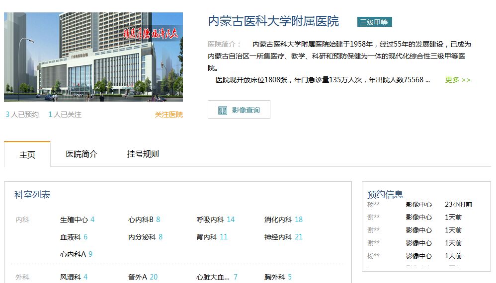
Task: Click the 内科 category label
Action: point(22,220)
